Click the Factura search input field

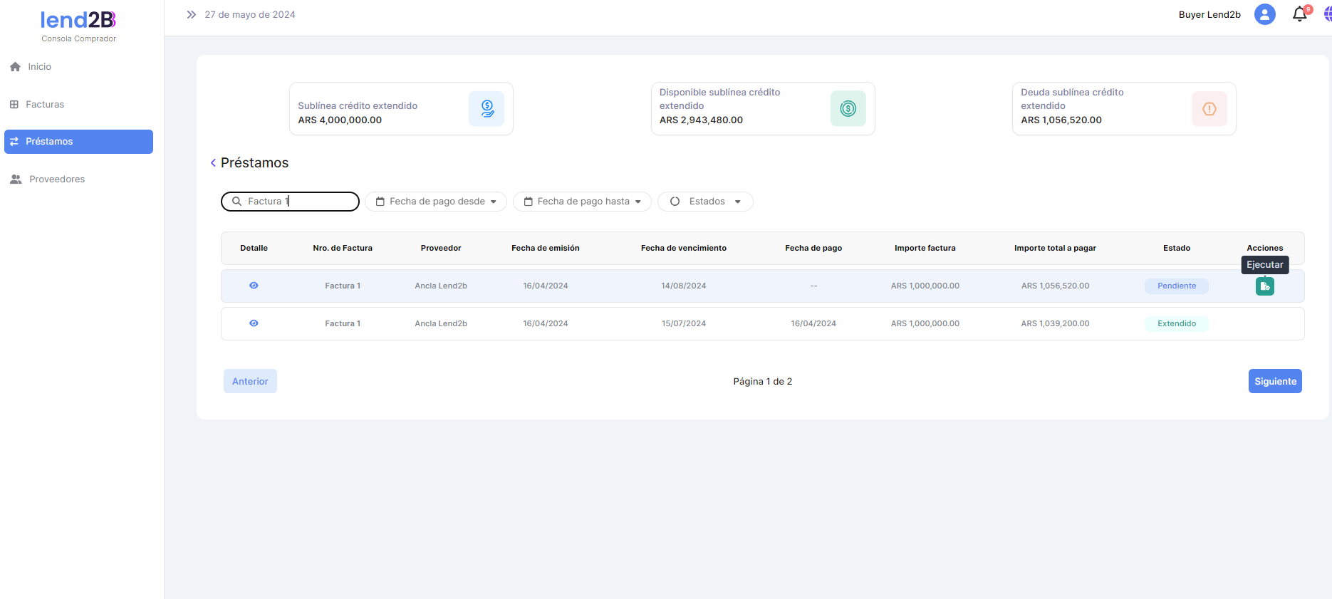(x=299, y=202)
